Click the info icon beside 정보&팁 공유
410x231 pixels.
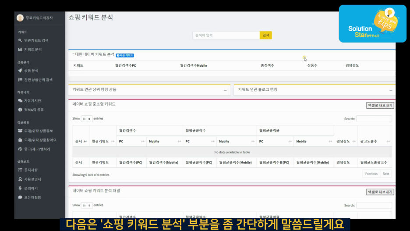tap(20, 110)
